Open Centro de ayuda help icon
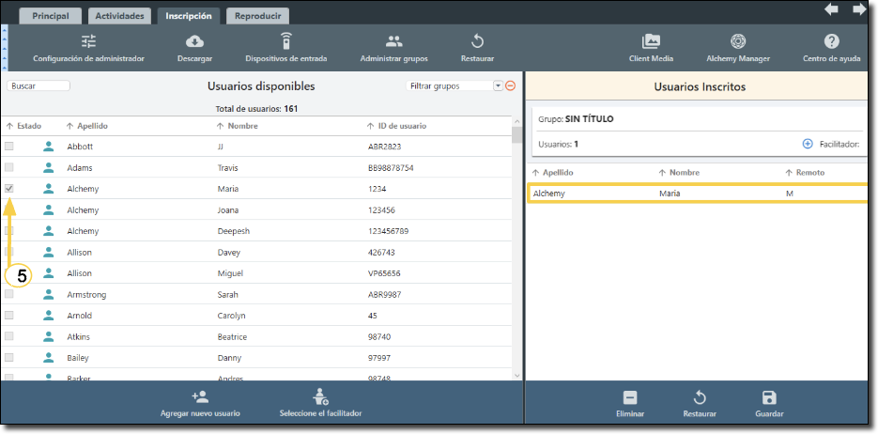The image size is (878, 434). (831, 41)
